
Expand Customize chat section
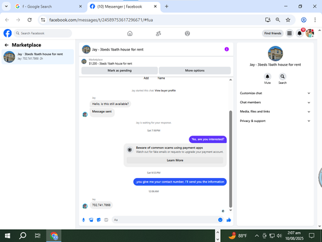[275, 93]
